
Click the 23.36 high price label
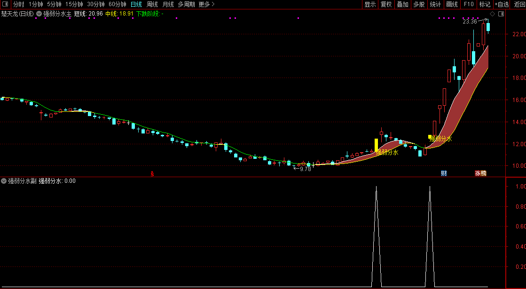[470, 22]
